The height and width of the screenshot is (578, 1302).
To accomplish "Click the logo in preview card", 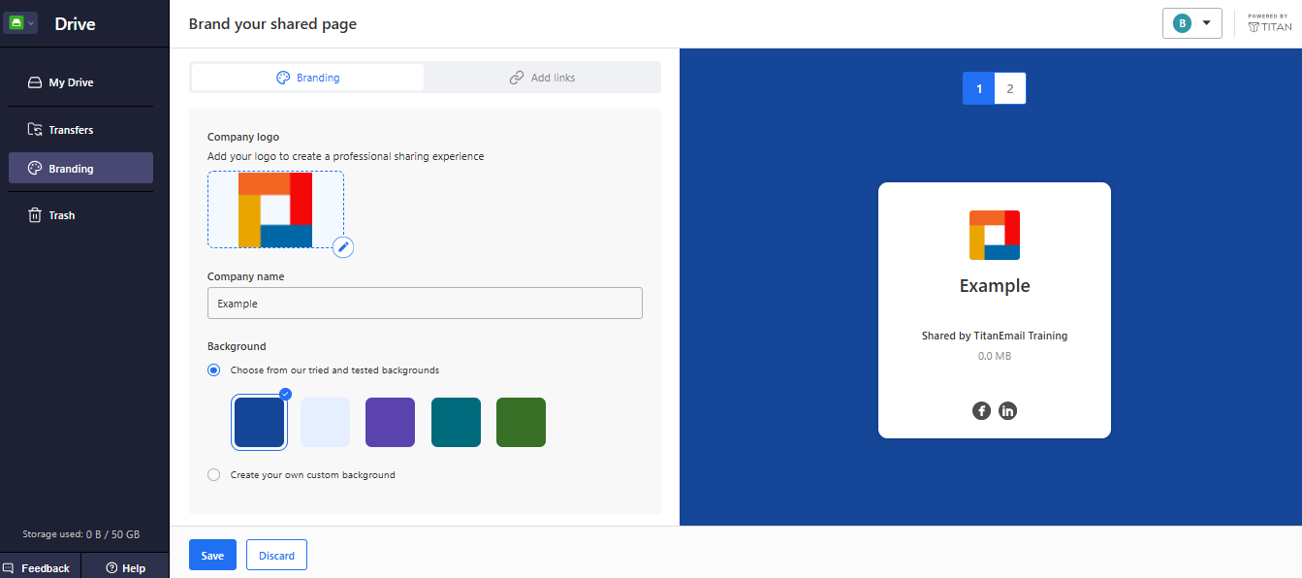I will coord(995,235).
